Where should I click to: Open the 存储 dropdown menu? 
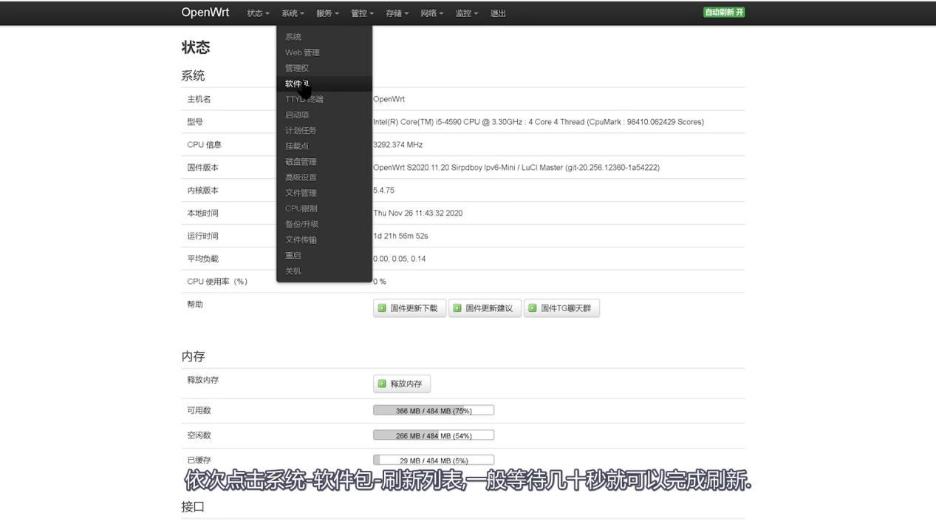coord(397,13)
